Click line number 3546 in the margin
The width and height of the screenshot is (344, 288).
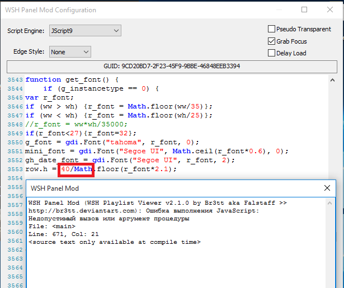(x=15, y=106)
